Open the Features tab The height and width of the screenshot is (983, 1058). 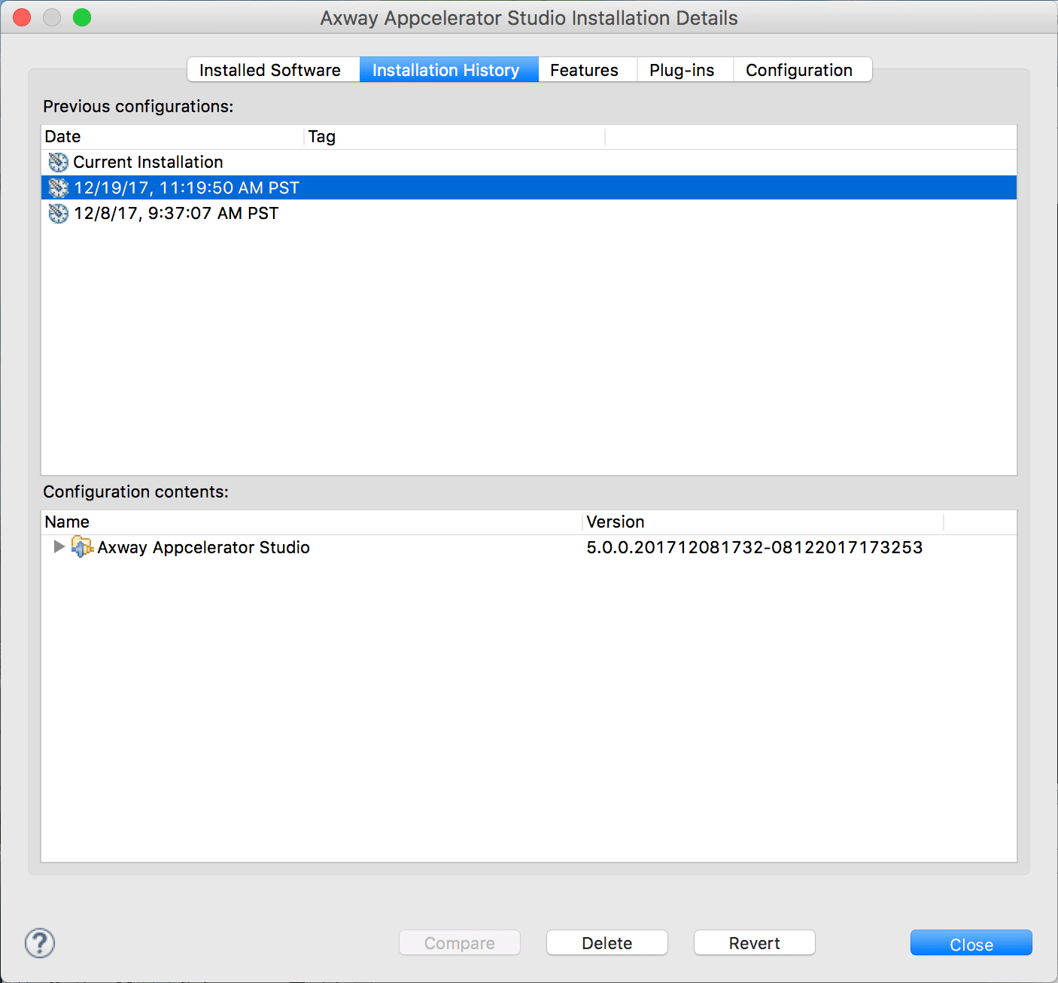tap(587, 70)
